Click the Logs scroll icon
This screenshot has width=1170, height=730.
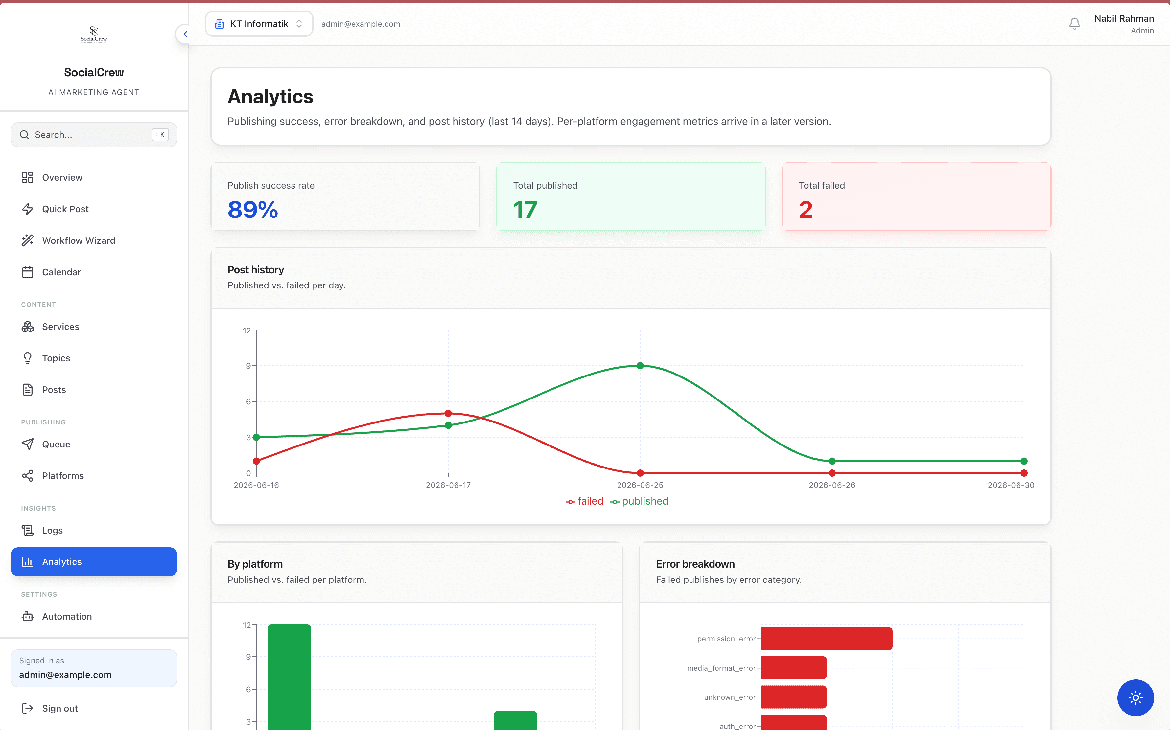coord(28,530)
